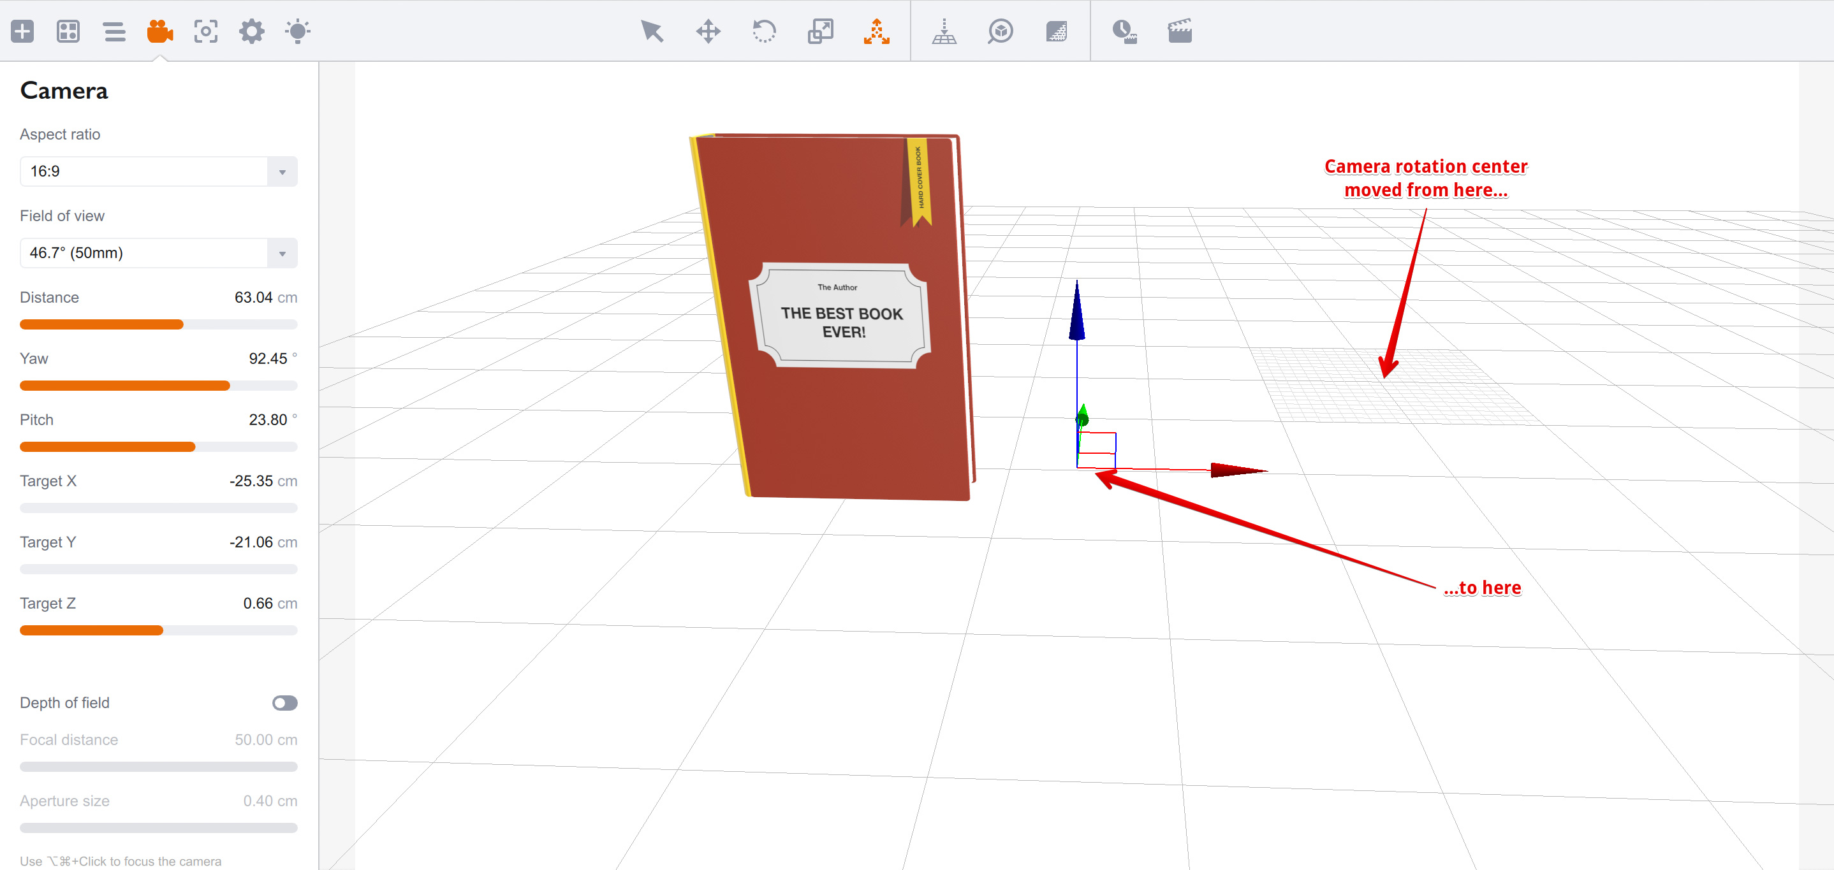Open the snapshot viewfinder icon
This screenshot has width=1834, height=870.
(206, 31)
